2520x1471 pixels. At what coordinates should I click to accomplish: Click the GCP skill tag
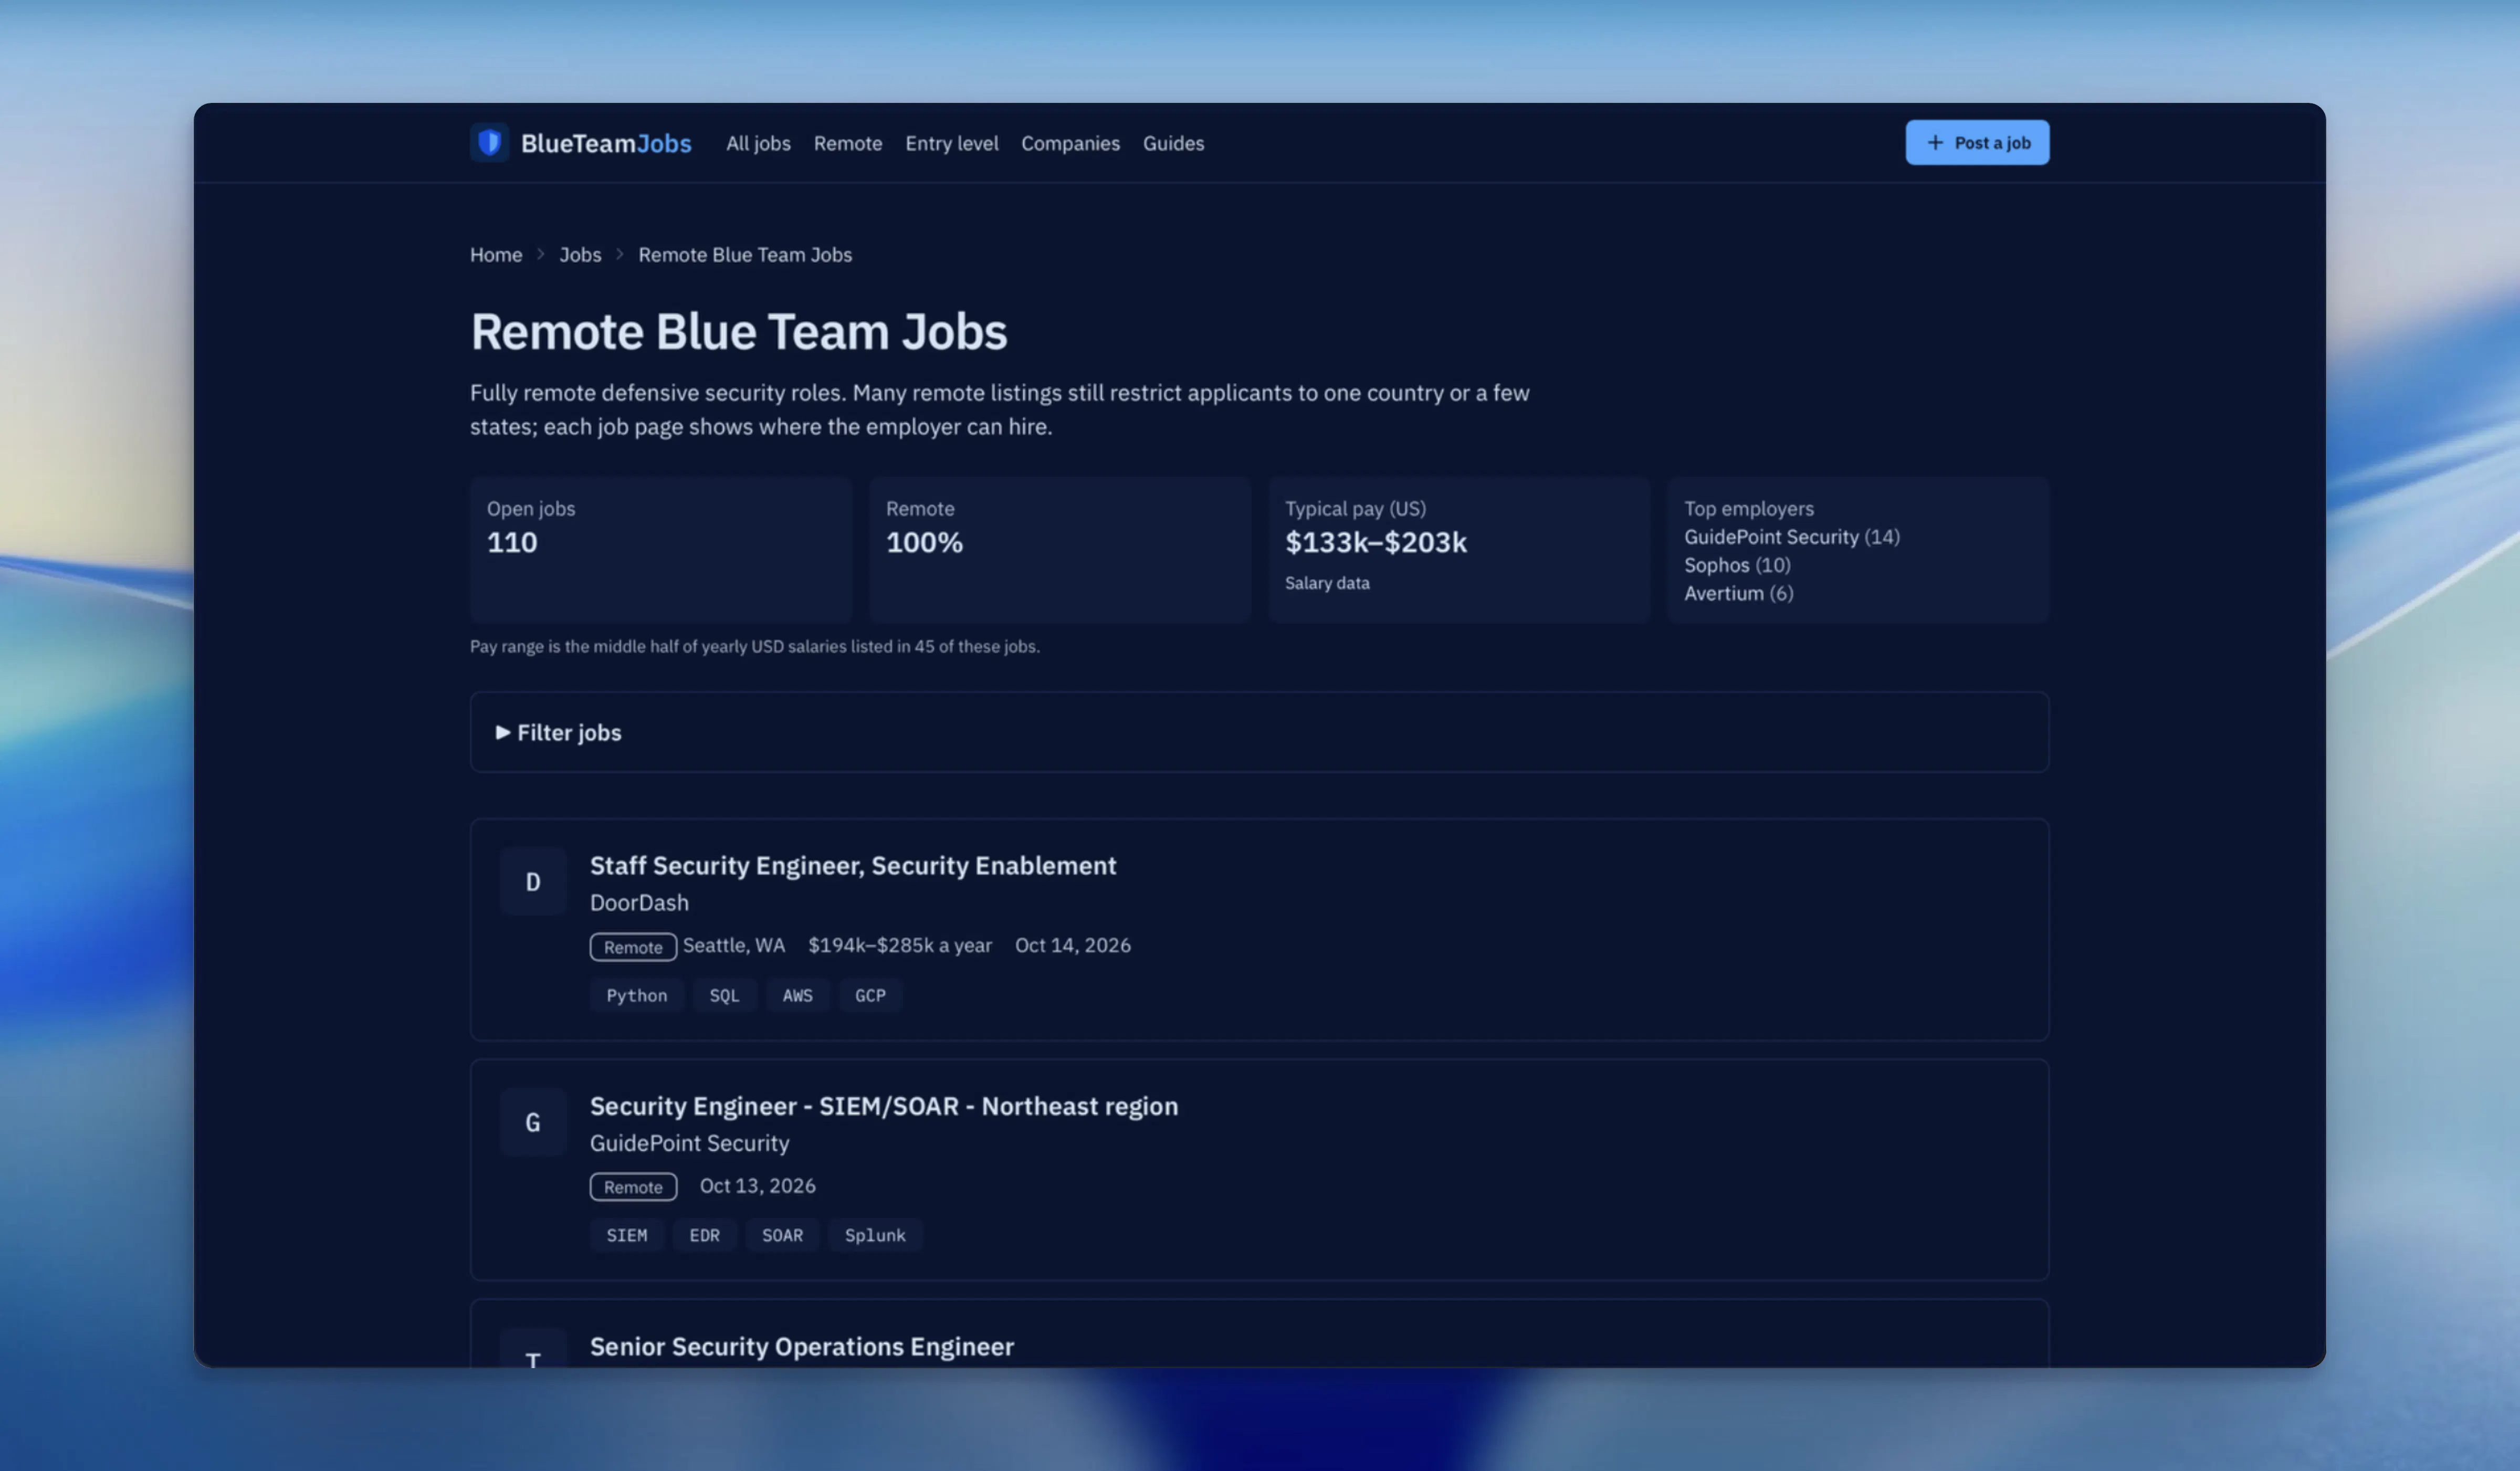point(870,995)
